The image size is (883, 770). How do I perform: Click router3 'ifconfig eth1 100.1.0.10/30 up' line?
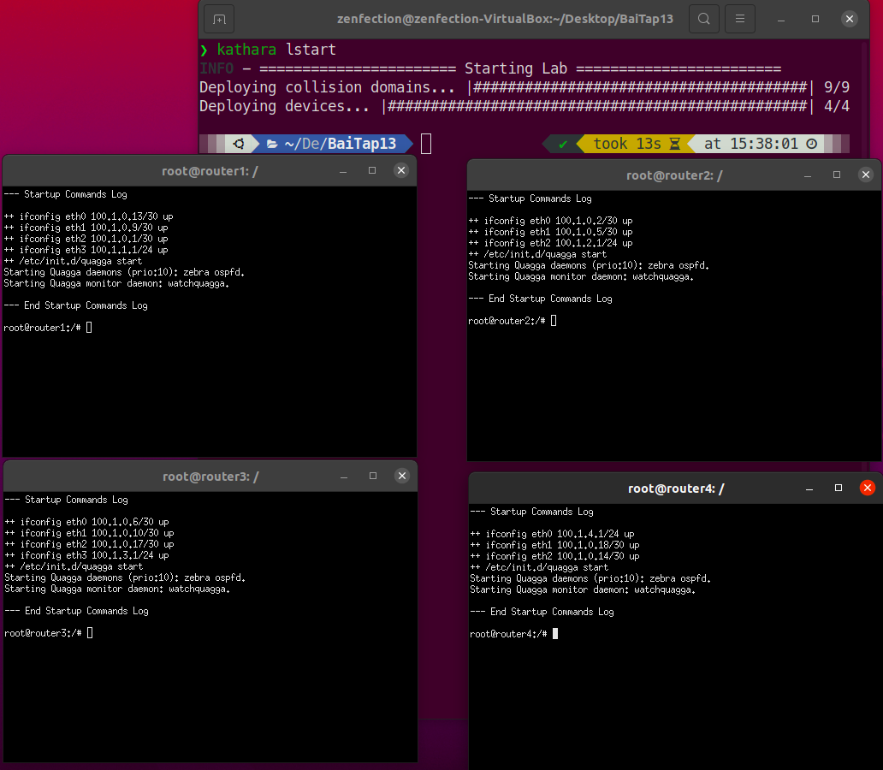click(90, 533)
